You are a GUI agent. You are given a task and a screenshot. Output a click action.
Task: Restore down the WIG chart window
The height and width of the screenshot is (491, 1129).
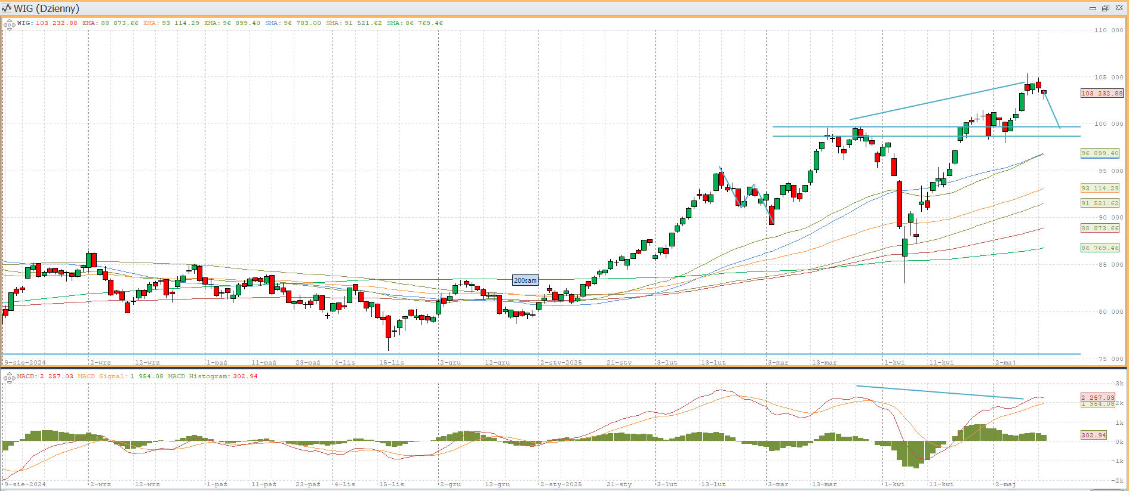coord(1106,8)
